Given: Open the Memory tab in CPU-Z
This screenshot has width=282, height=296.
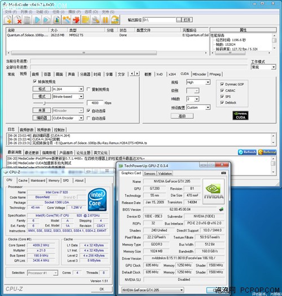Looking at the screenshot, I should point(54,180).
